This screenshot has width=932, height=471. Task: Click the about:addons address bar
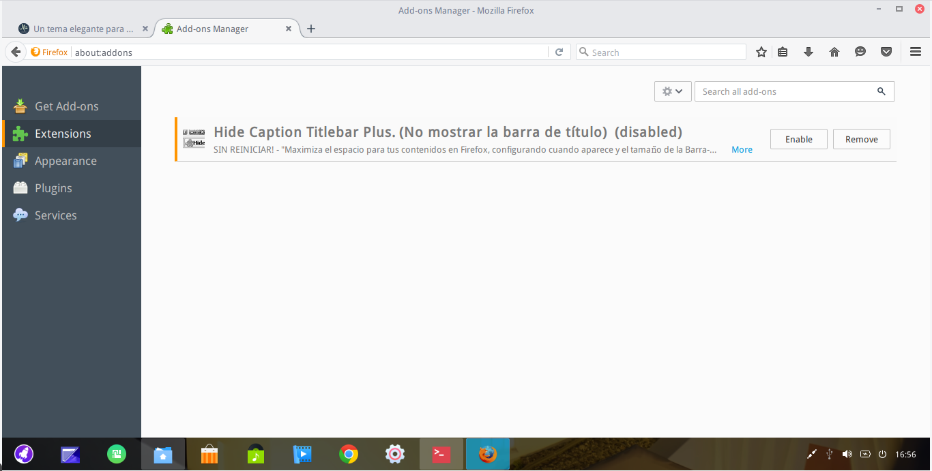coord(310,52)
